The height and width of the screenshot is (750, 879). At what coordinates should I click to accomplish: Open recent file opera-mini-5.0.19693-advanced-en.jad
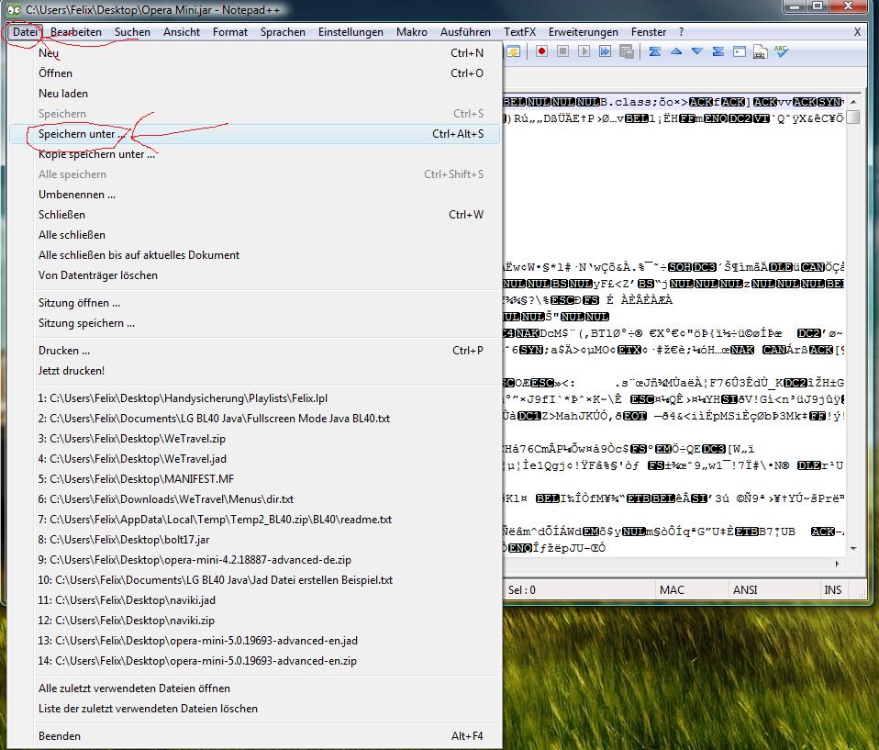point(255,640)
